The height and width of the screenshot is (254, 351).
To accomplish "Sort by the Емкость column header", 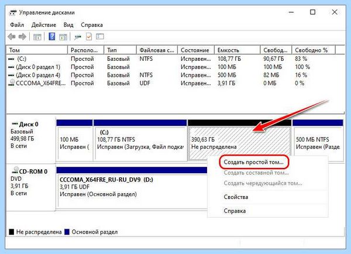I will tap(238, 50).
